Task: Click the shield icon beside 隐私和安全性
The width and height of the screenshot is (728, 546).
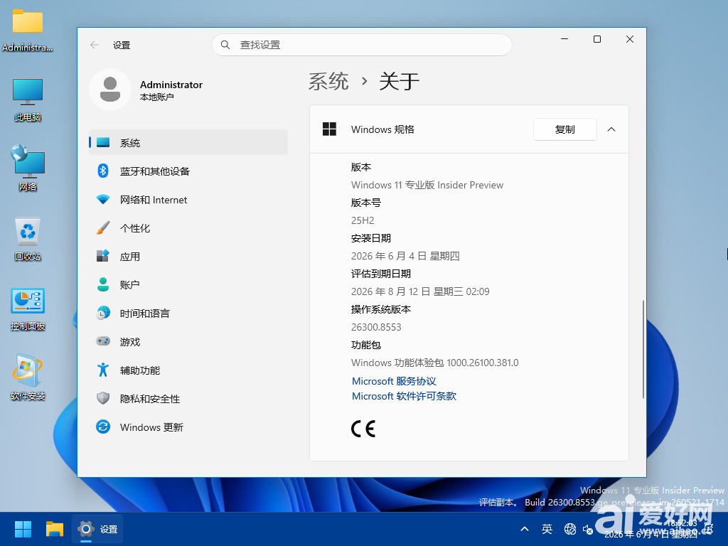Action: pos(103,398)
